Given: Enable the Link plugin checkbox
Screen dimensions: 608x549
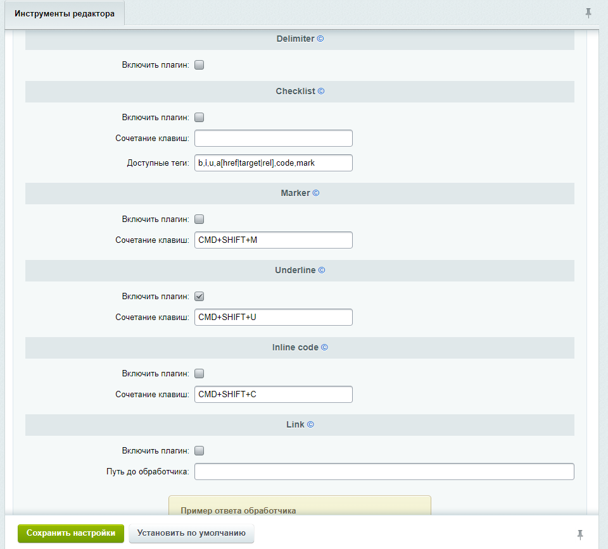Looking at the screenshot, I should coord(199,451).
